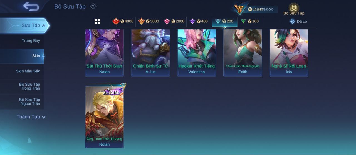This screenshot has height=155, width=356.
Task: Expand the Thành Tựu section
Action: (31, 117)
